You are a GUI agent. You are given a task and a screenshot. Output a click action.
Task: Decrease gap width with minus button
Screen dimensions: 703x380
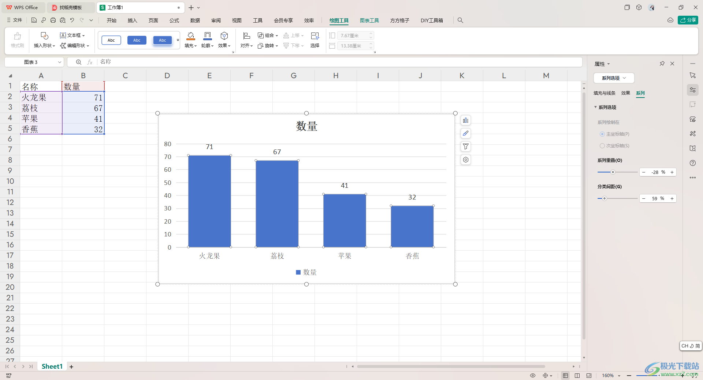coord(644,198)
